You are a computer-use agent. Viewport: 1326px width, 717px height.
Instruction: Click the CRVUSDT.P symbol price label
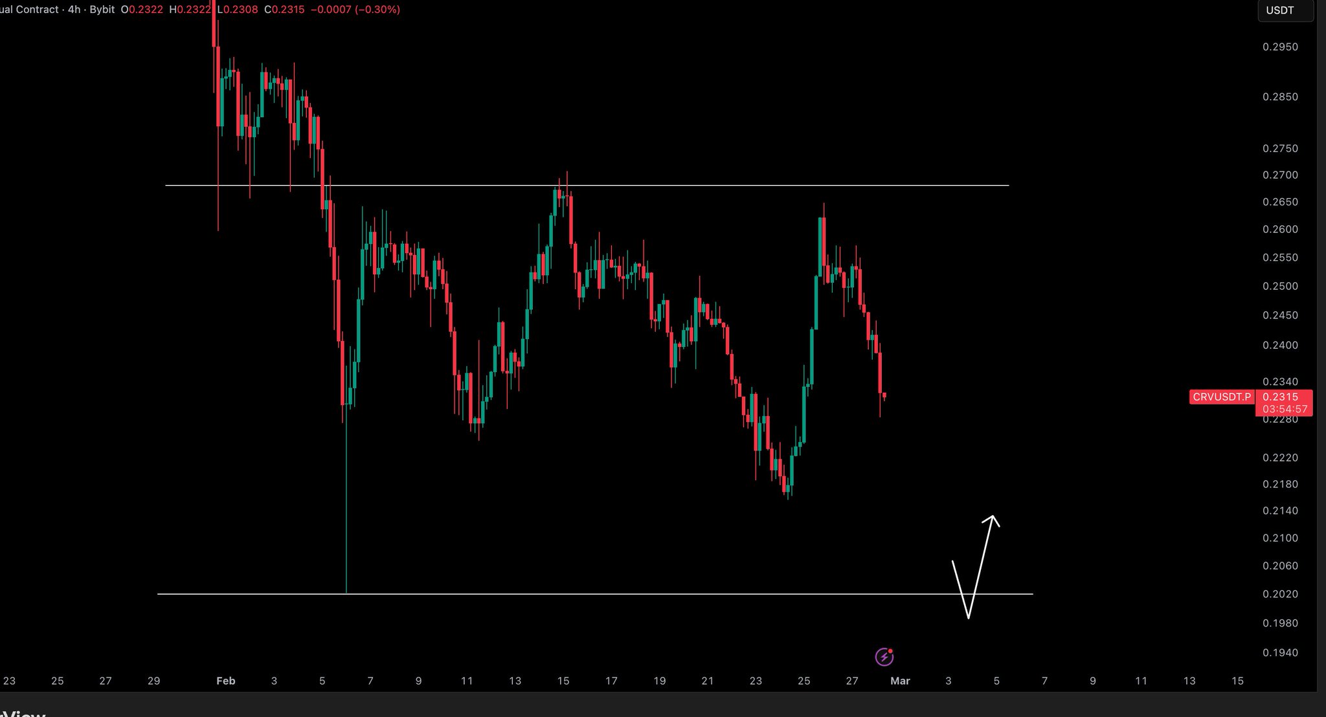(1222, 397)
